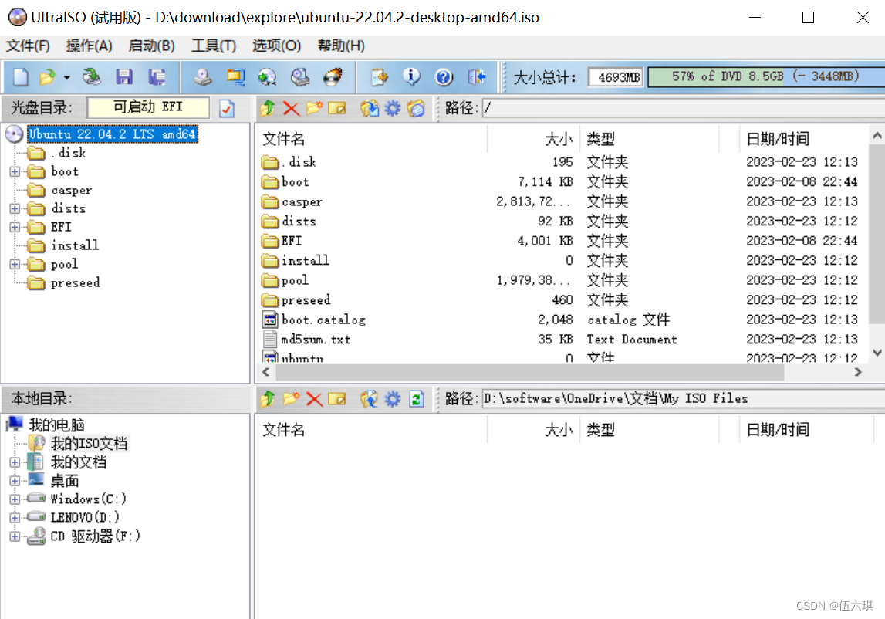Click the Compress ISO icon
The image size is (885, 619).
235,77
